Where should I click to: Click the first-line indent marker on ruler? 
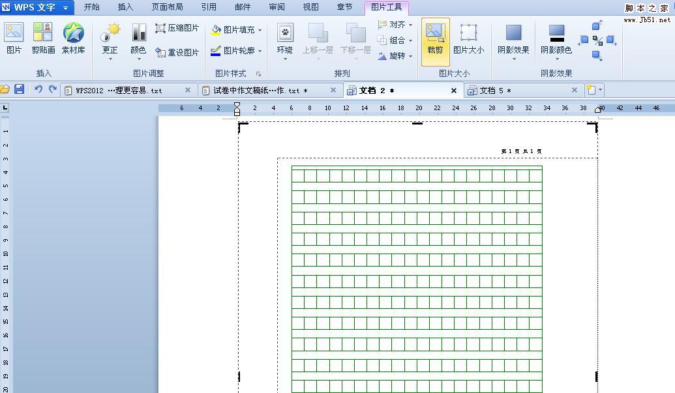point(237,106)
